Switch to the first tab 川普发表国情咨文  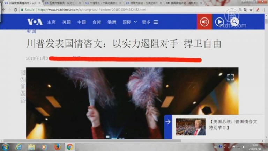[22, 3]
